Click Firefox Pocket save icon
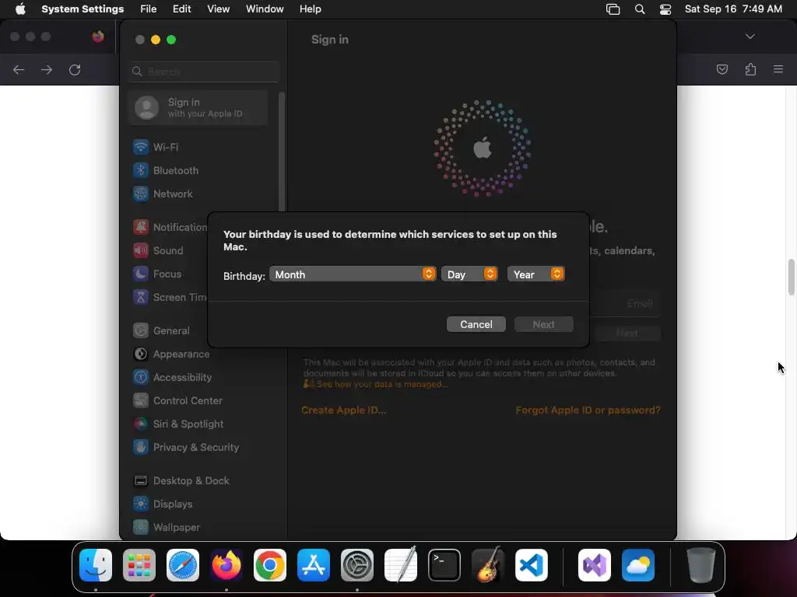The image size is (797, 597). click(722, 69)
